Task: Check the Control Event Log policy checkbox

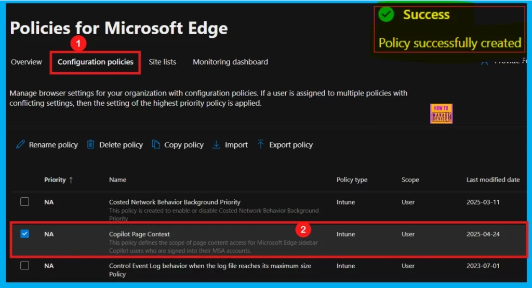Action: tap(24, 265)
